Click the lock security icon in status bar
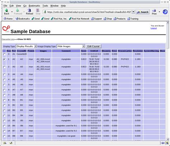 pos(167,143)
